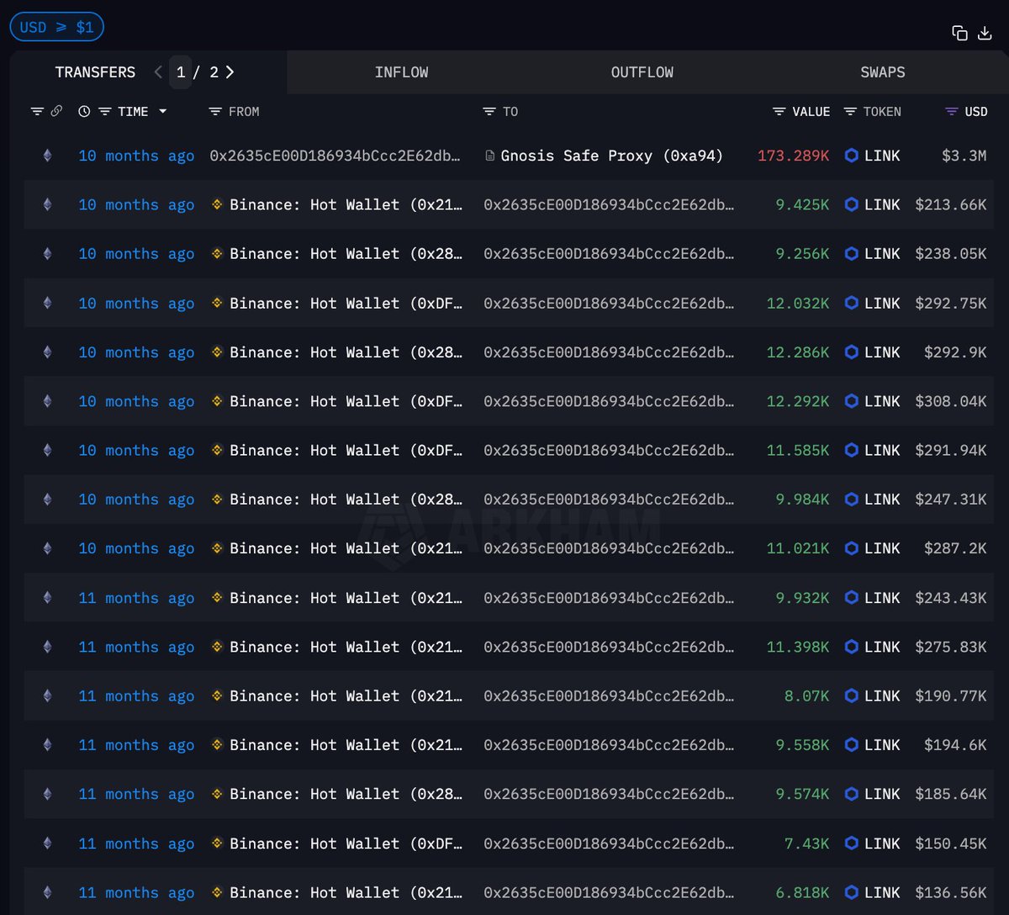Screen dimensions: 1009x915
Task: Select the $213.66K USD cell
Action: (951, 204)
